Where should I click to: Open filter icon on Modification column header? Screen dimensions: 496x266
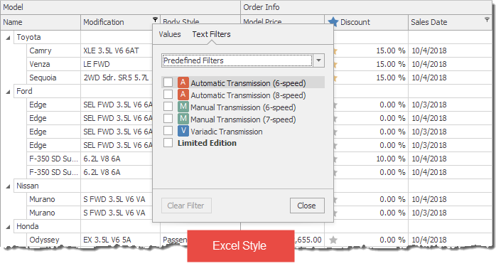click(x=155, y=19)
